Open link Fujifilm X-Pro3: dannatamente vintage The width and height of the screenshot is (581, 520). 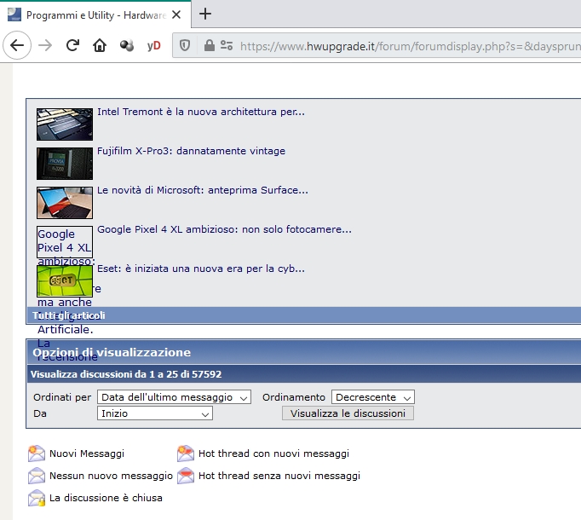tap(191, 151)
